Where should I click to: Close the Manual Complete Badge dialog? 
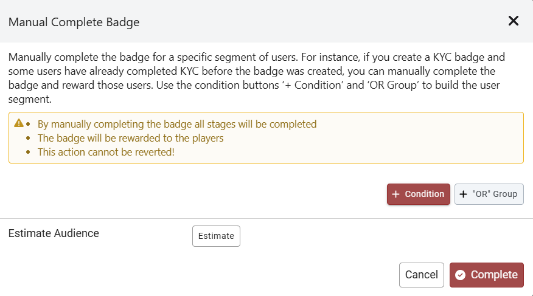pos(514,21)
